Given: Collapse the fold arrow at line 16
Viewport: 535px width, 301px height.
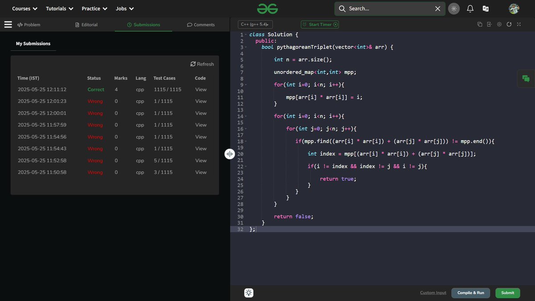Looking at the screenshot, I should (246, 128).
